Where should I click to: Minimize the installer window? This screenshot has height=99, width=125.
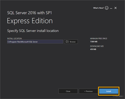(111, 8)
